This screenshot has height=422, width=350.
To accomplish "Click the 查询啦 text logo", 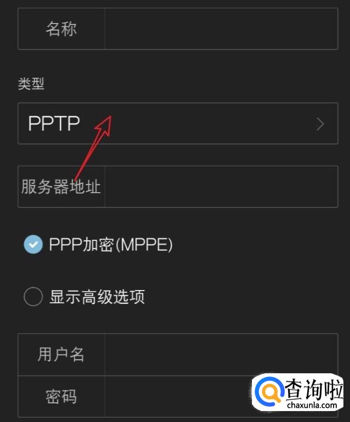I will click(314, 390).
